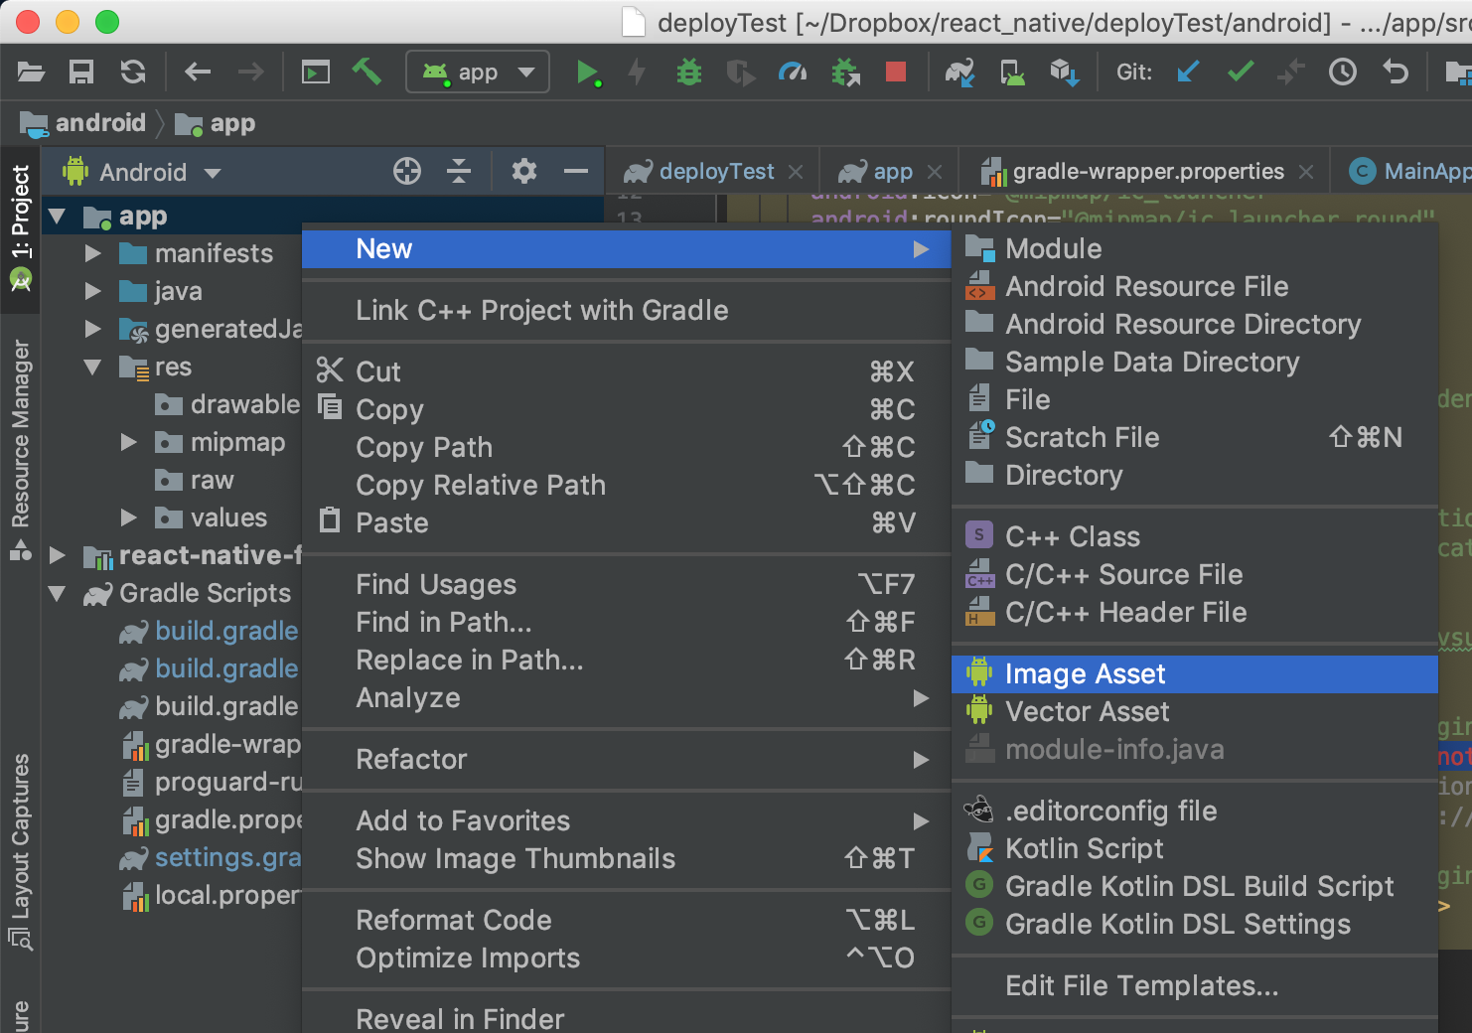The height and width of the screenshot is (1033, 1472).
Task: Open the app run configuration dropdown
Action: point(478,72)
